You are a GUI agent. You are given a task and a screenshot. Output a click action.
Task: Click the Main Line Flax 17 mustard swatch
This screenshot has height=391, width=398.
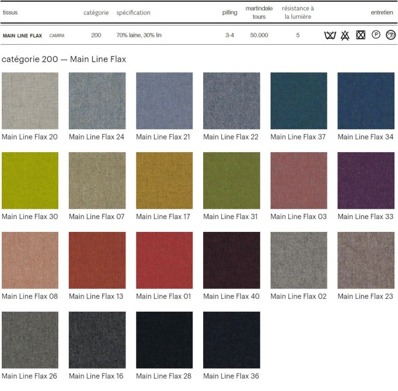click(x=164, y=181)
